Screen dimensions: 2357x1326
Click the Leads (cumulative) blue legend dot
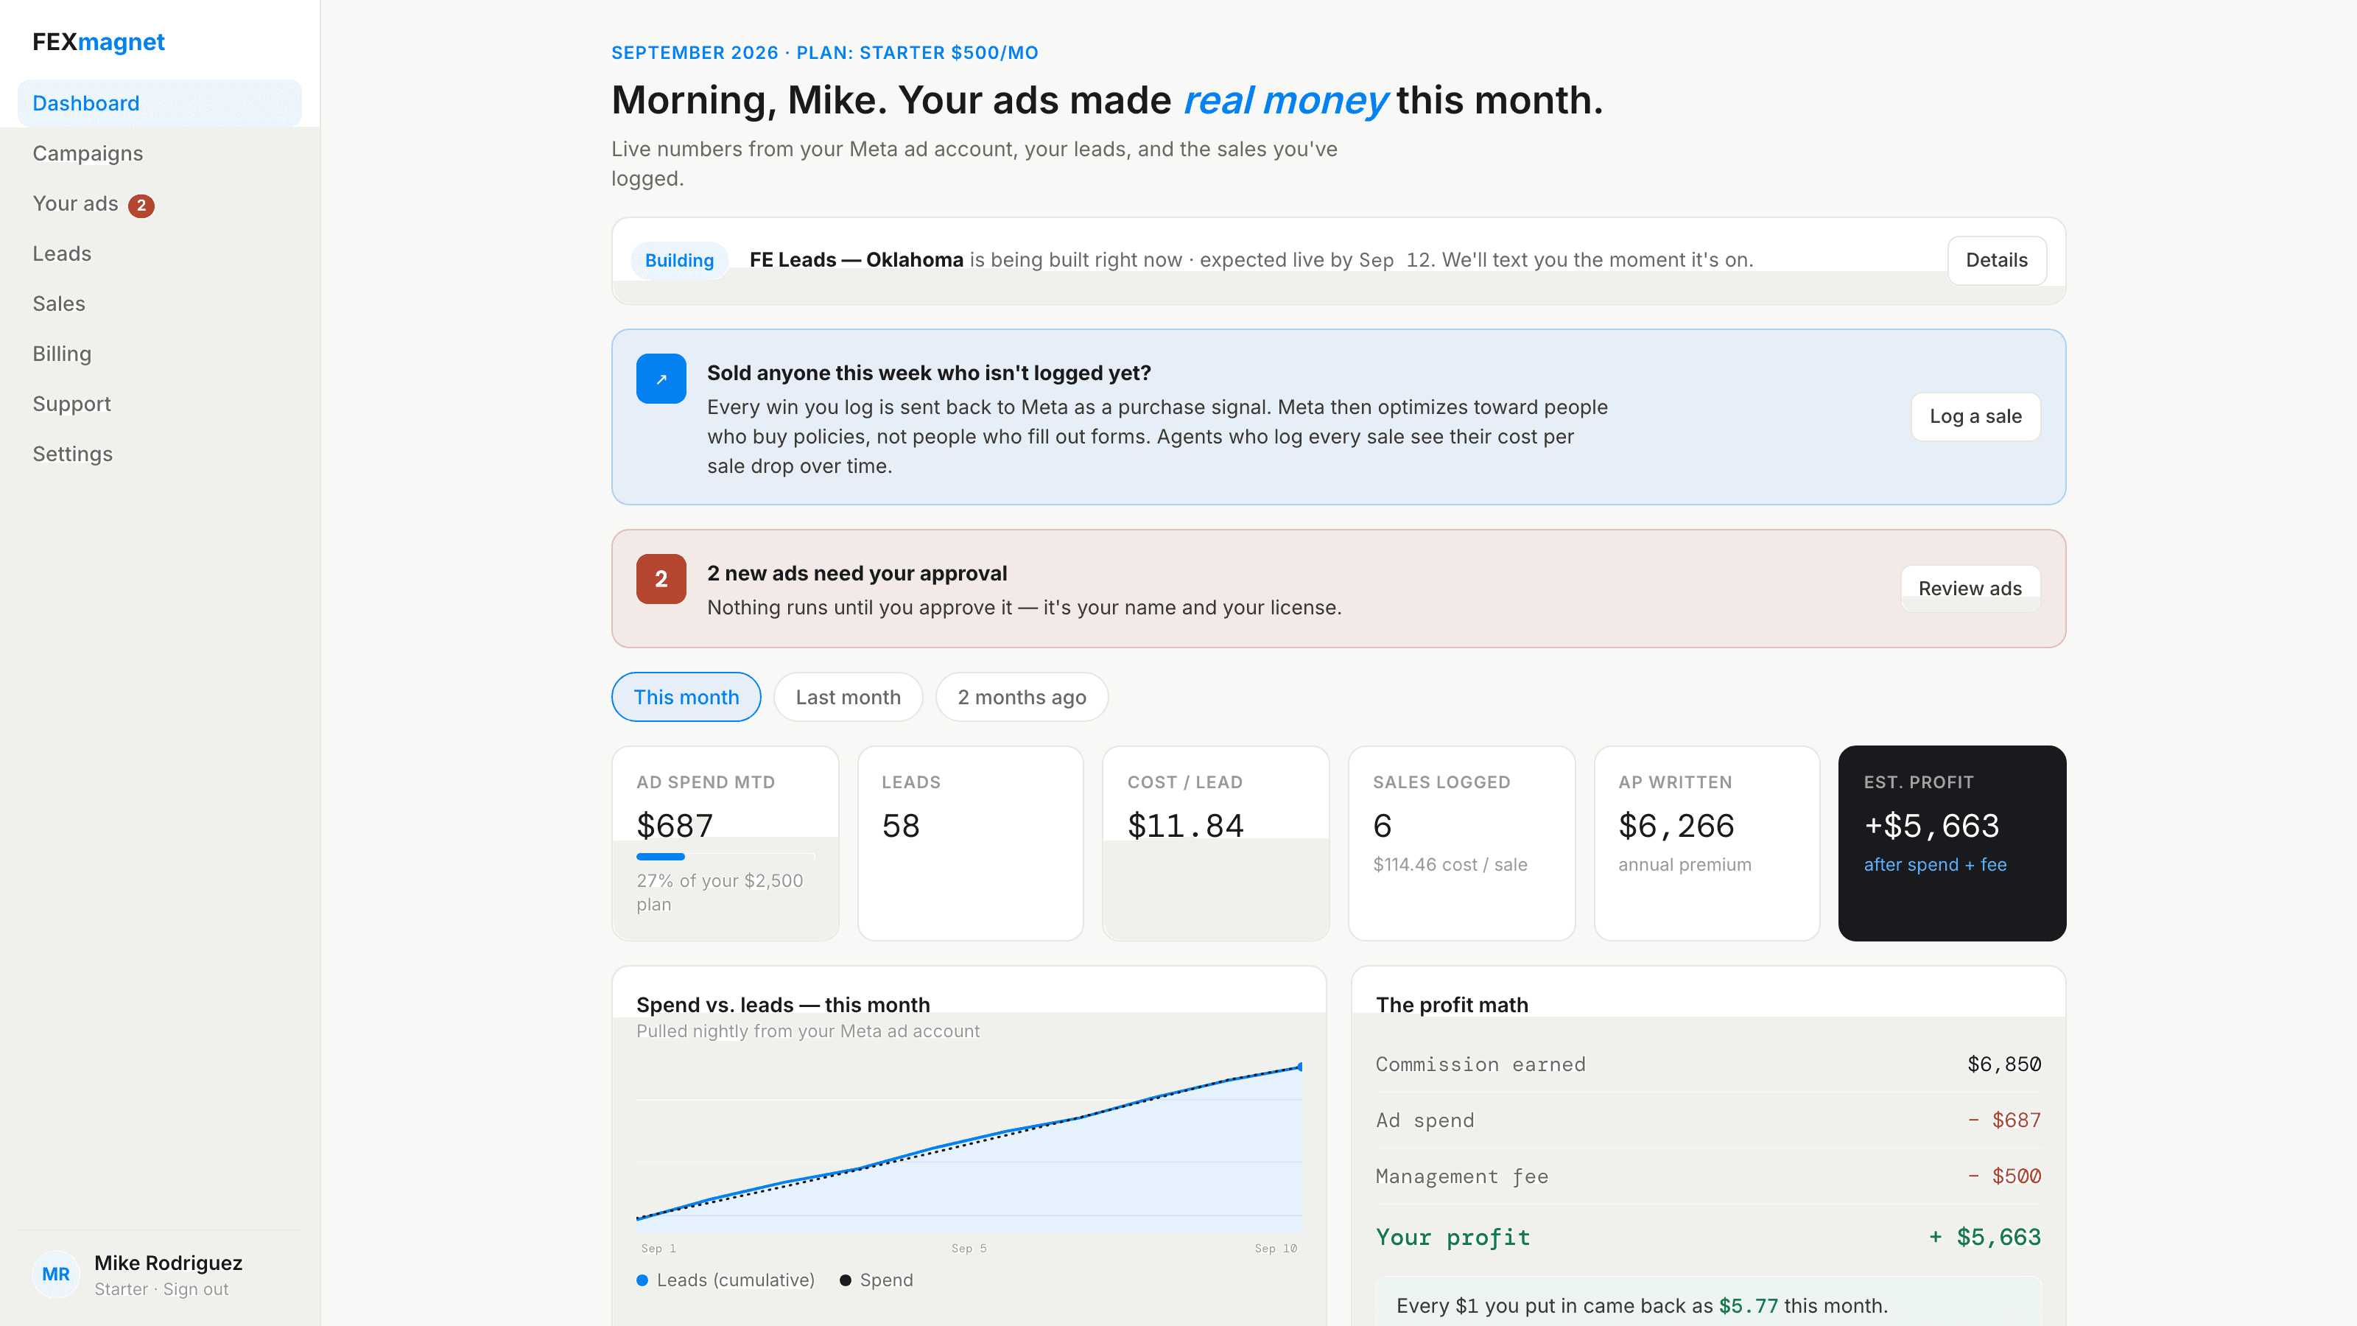coord(642,1280)
